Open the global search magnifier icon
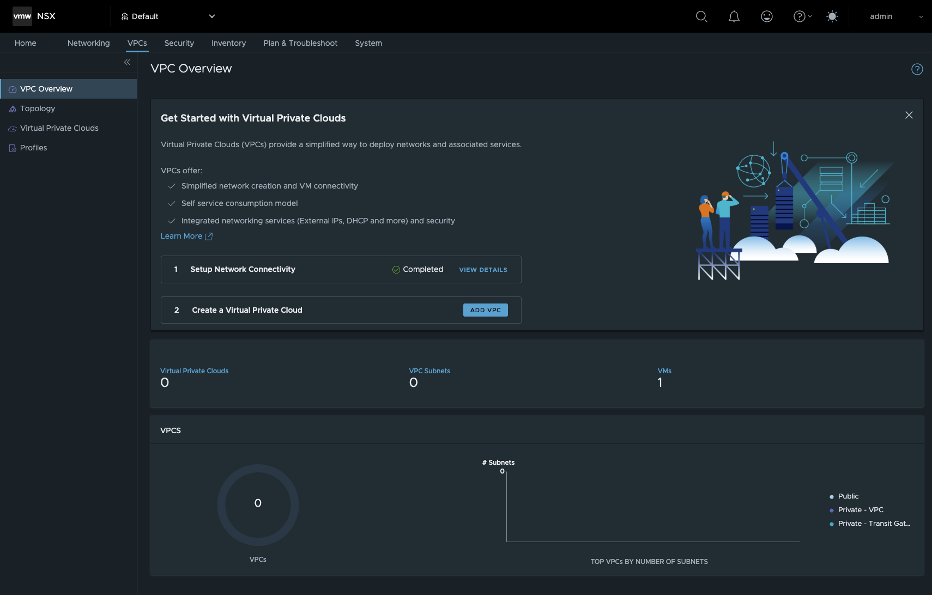Image resolution: width=932 pixels, height=595 pixels. [701, 17]
